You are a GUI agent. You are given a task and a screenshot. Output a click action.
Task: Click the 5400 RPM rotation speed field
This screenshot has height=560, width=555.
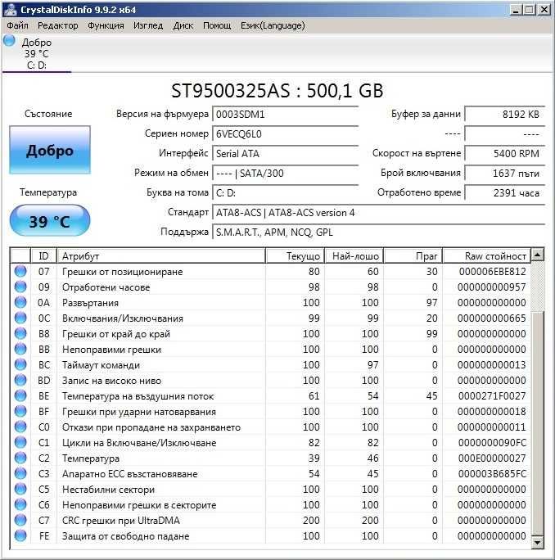505,154
